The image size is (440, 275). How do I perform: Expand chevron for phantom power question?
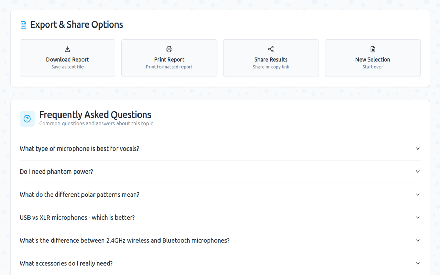(x=418, y=172)
